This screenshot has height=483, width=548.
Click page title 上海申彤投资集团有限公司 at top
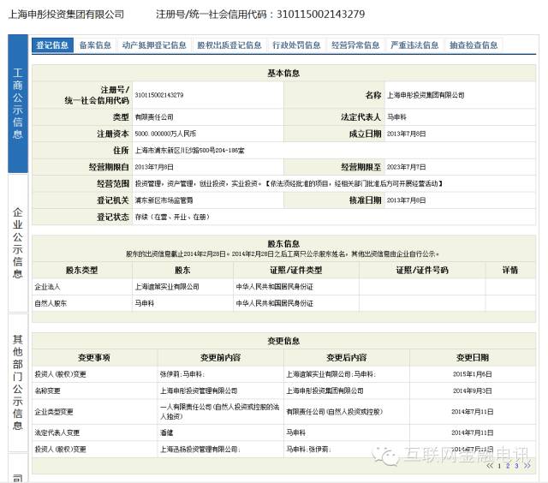point(66,15)
